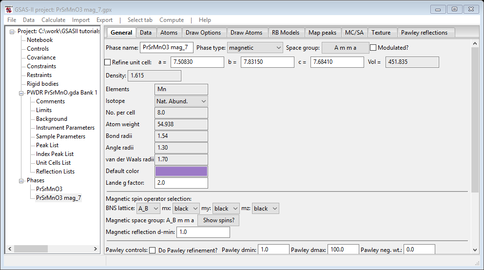Select the PrSrMnO3 phase in tree

coord(49,189)
